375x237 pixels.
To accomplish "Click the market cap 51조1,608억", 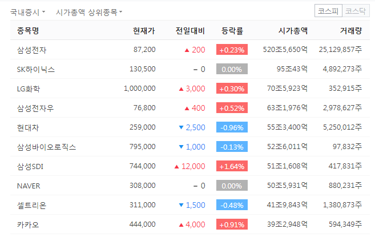I will [287, 166].
